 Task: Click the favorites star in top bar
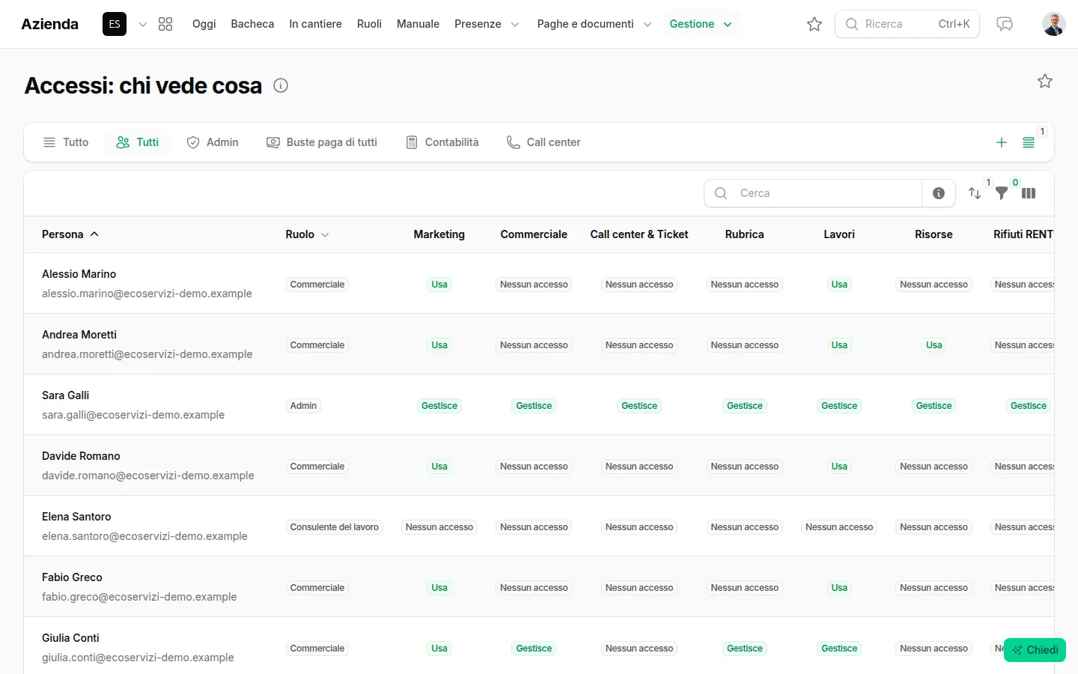[814, 24]
